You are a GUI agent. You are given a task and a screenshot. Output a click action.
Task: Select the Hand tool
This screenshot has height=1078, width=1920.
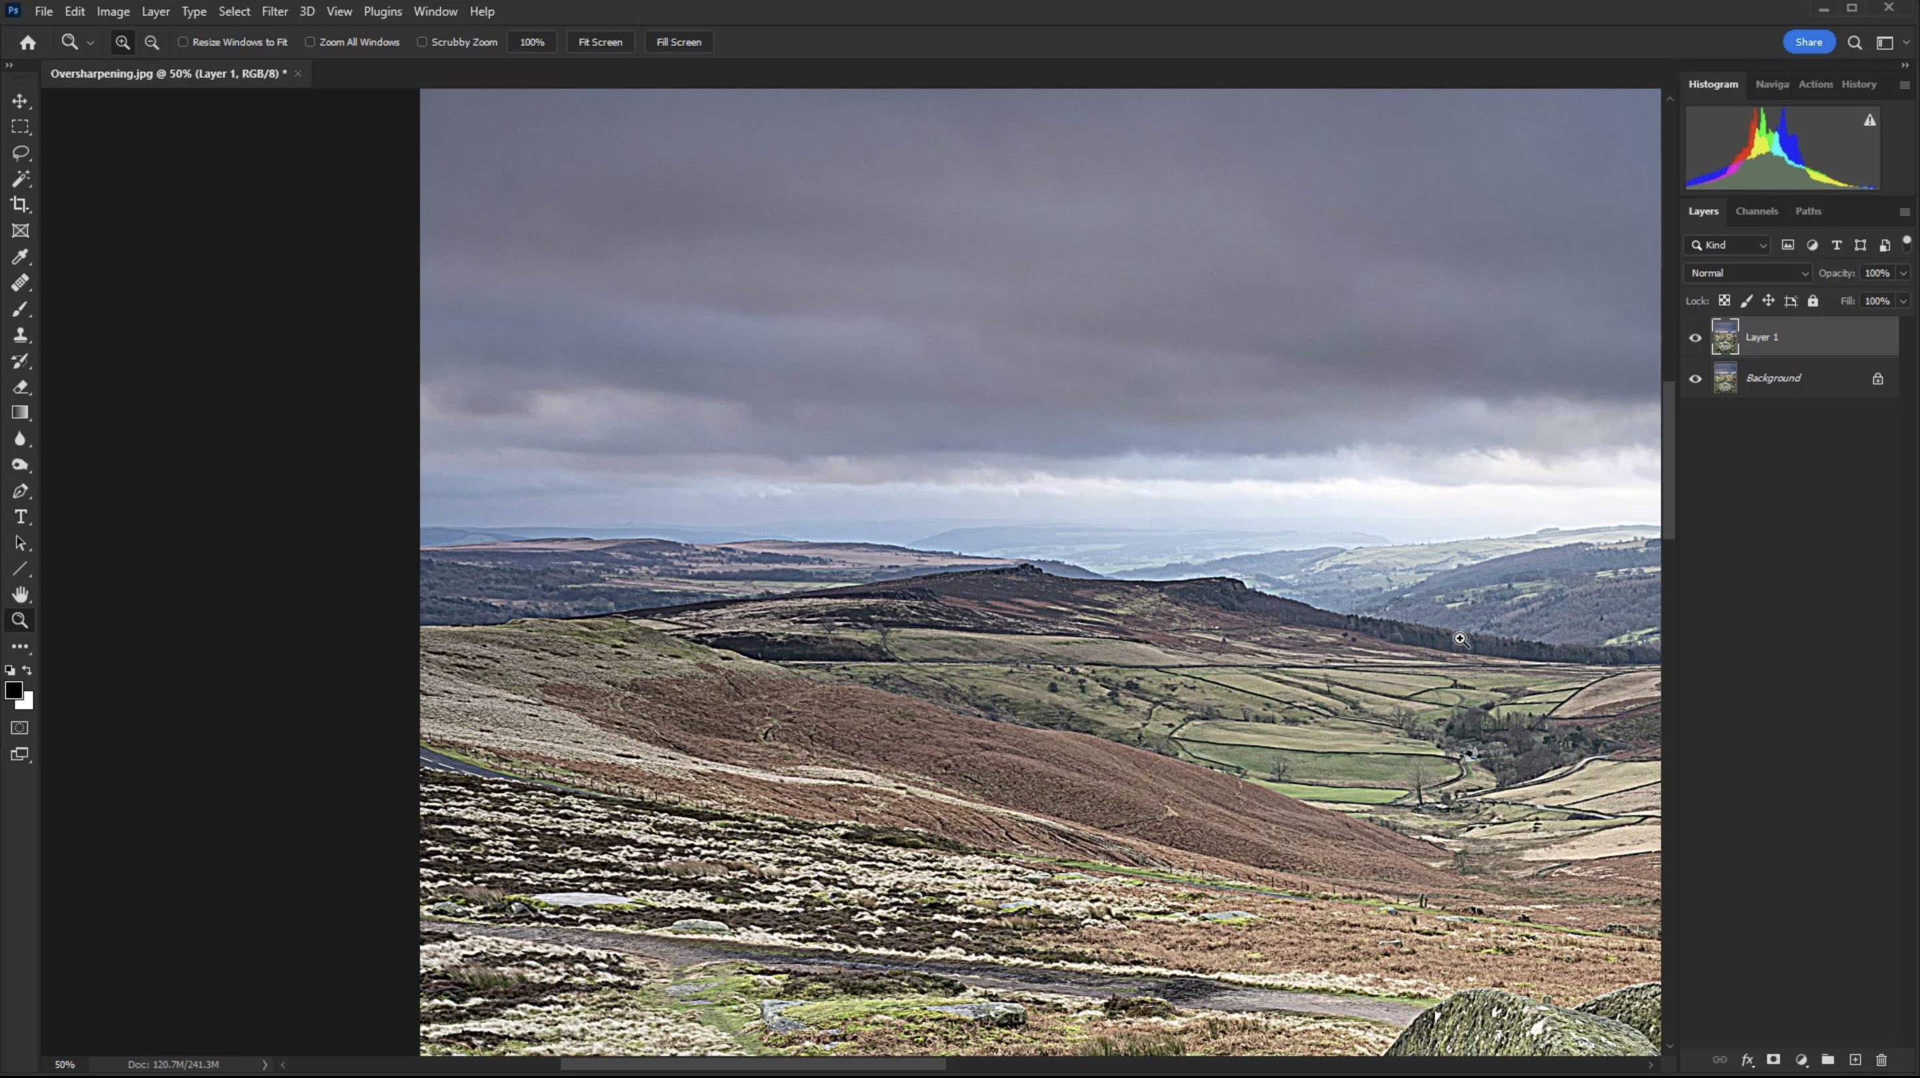point(20,594)
